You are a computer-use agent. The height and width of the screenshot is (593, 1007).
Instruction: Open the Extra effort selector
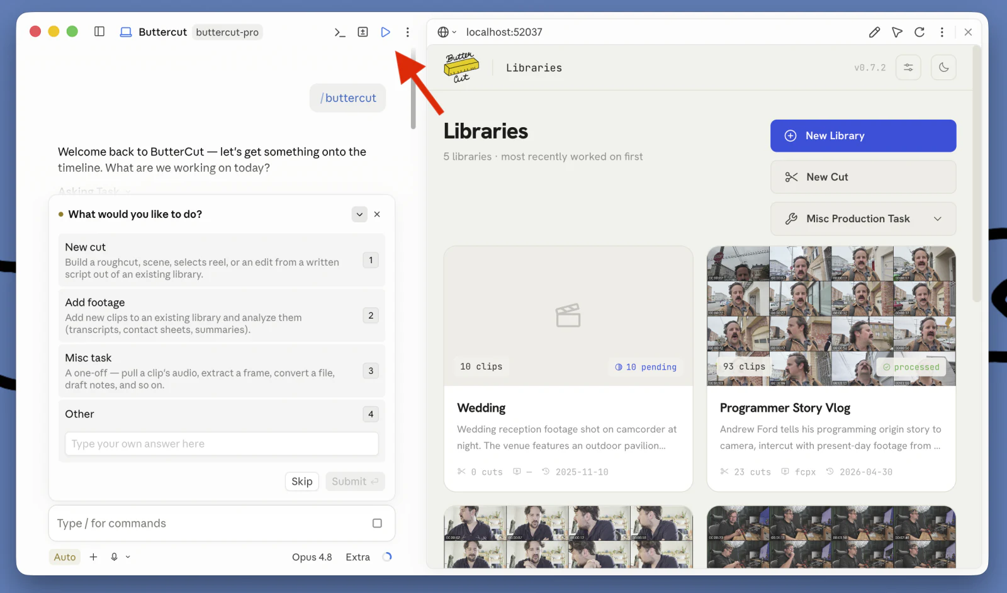(x=357, y=557)
